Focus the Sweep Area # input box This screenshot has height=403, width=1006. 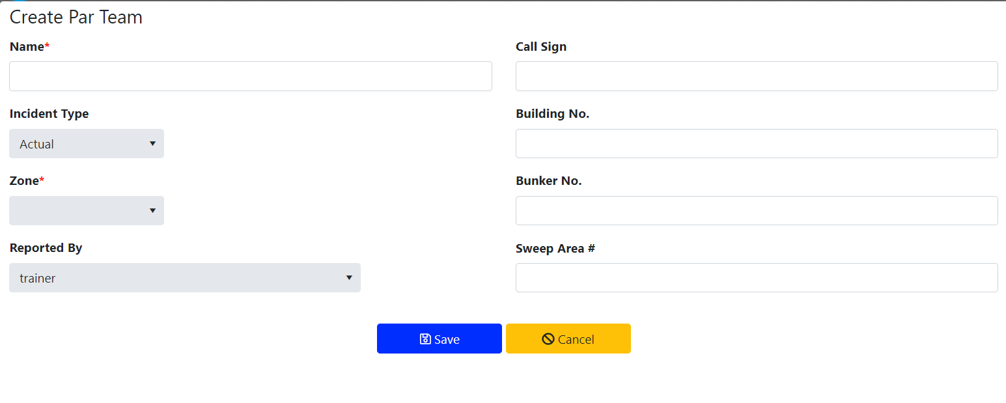(x=757, y=277)
